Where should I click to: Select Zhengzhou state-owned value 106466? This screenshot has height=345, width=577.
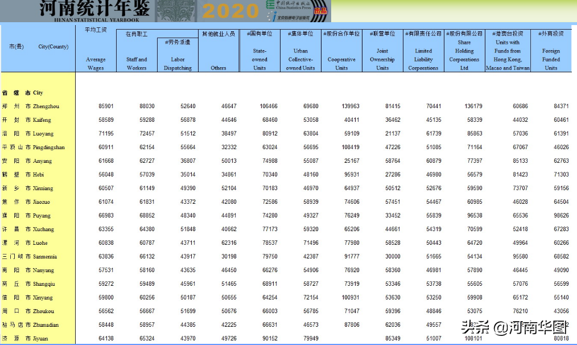point(268,106)
